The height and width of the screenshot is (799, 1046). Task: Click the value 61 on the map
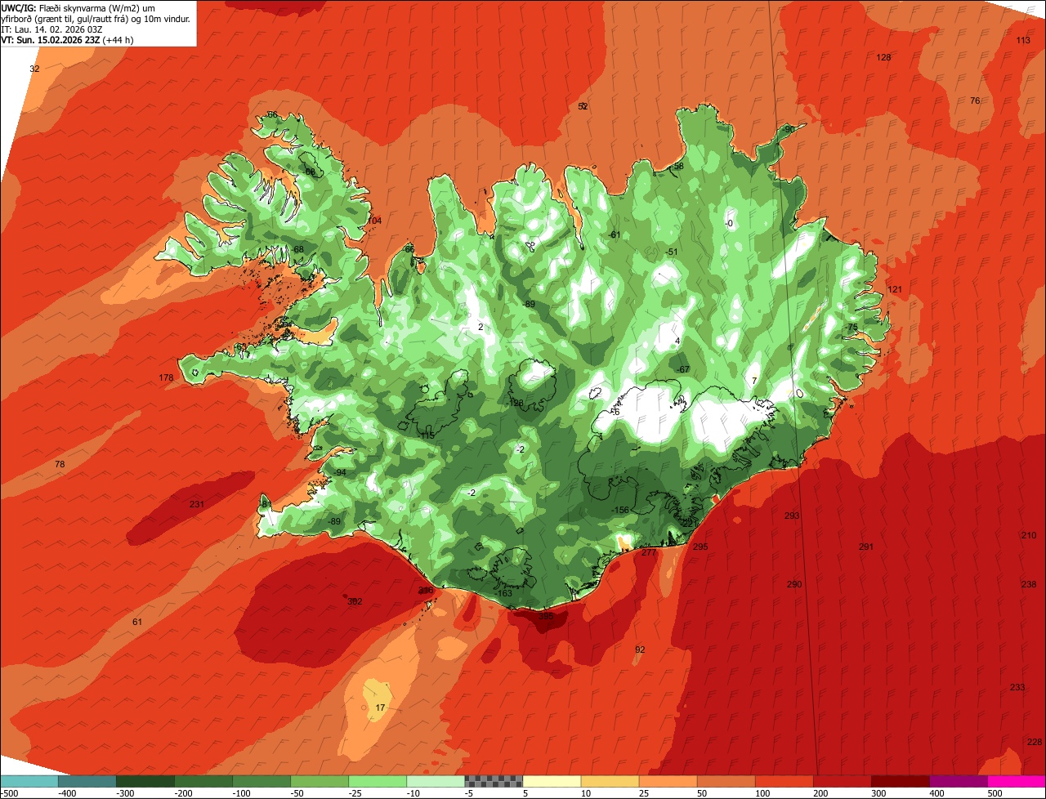pyautogui.click(x=137, y=622)
